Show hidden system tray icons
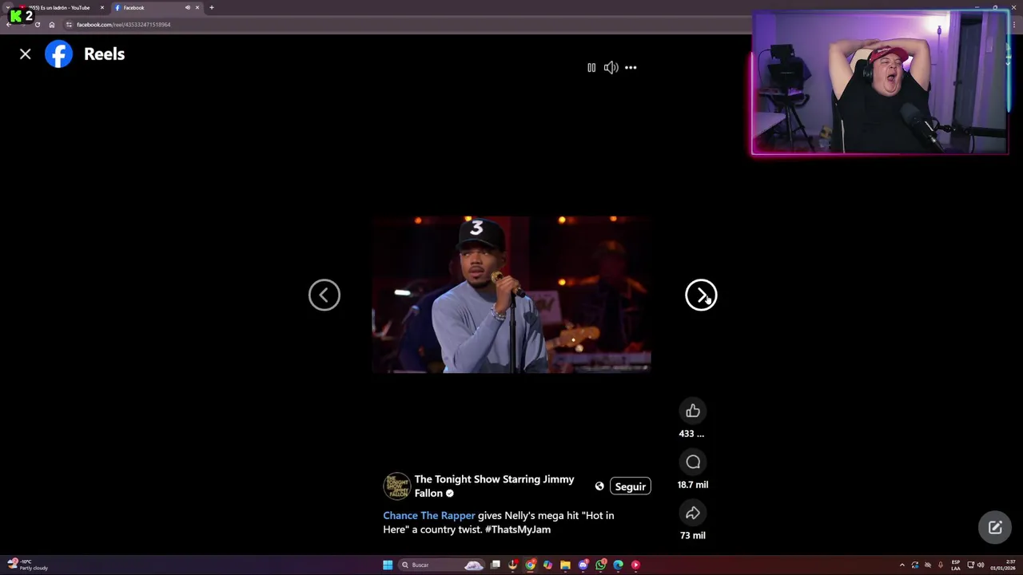This screenshot has width=1023, height=575. tap(902, 565)
